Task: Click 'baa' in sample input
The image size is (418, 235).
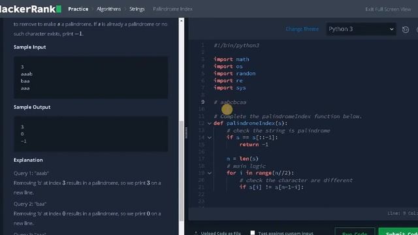Action: pyautogui.click(x=25, y=81)
